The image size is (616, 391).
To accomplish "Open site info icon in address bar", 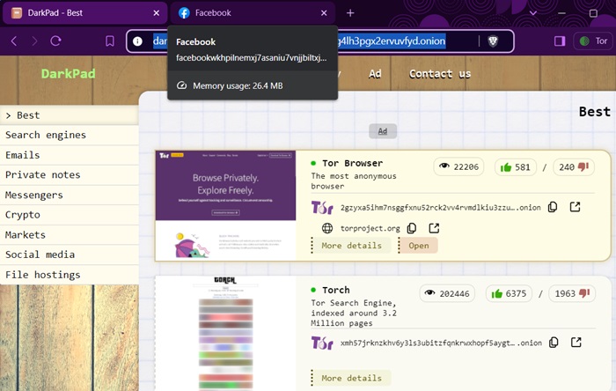I will point(137,41).
